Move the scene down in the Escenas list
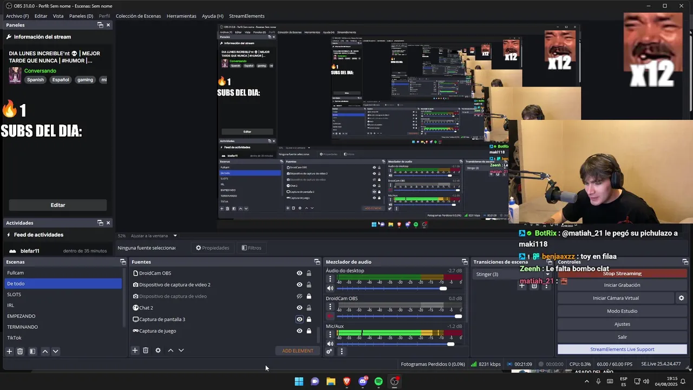The width and height of the screenshot is (693, 390). pyautogui.click(x=55, y=352)
